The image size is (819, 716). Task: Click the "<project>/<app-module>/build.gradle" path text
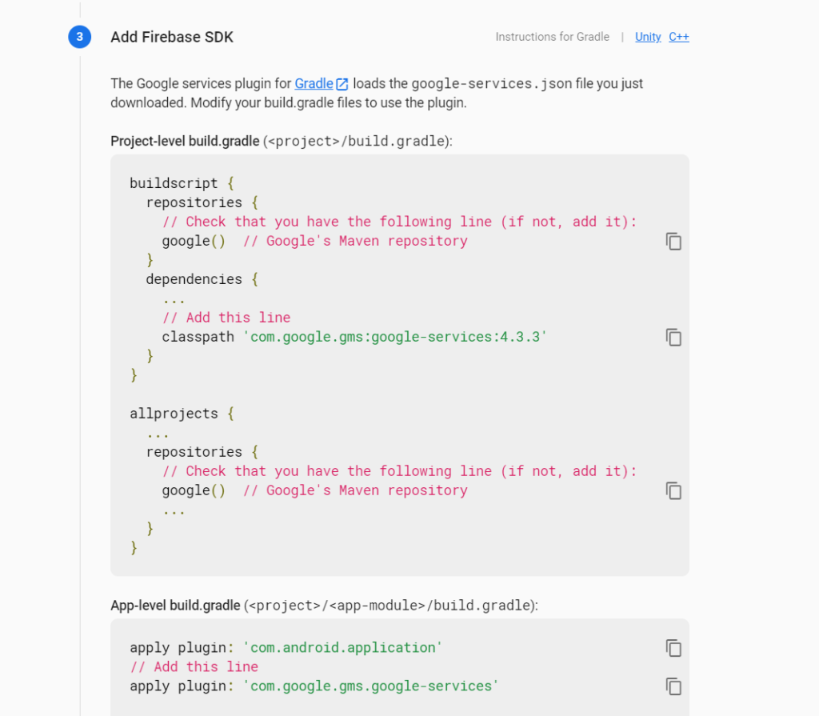pyautogui.click(x=390, y=606)
